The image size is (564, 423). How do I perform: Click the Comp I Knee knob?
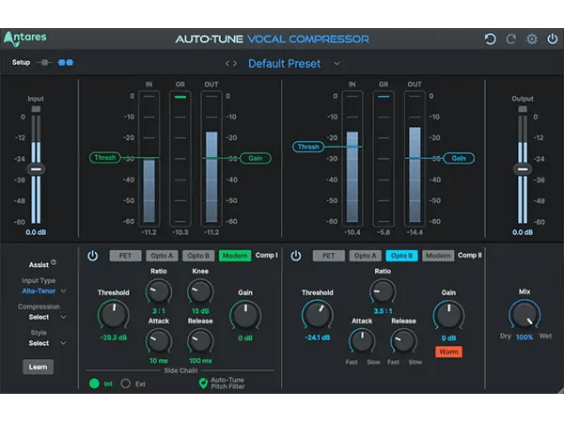(x=200, y=291)
